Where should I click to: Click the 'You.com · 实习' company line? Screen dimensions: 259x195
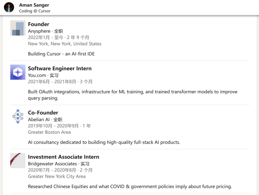click(x=43, y=75)
